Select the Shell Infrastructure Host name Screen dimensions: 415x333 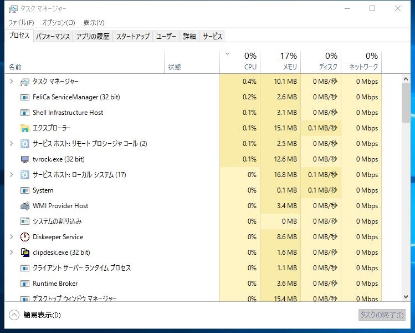pyautogui.click(x=68, y=113)
